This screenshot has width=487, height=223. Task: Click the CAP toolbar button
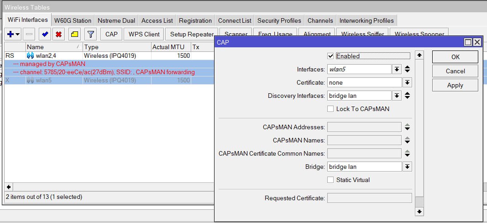coord(111,35)
